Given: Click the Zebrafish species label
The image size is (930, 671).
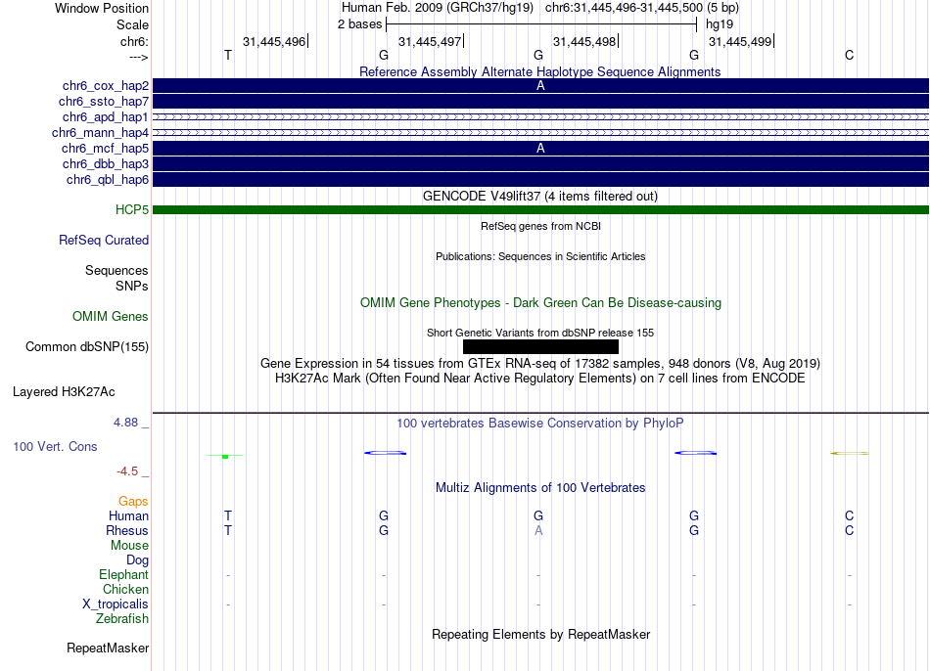Looking at the screenshot, I should pos(122,618).
